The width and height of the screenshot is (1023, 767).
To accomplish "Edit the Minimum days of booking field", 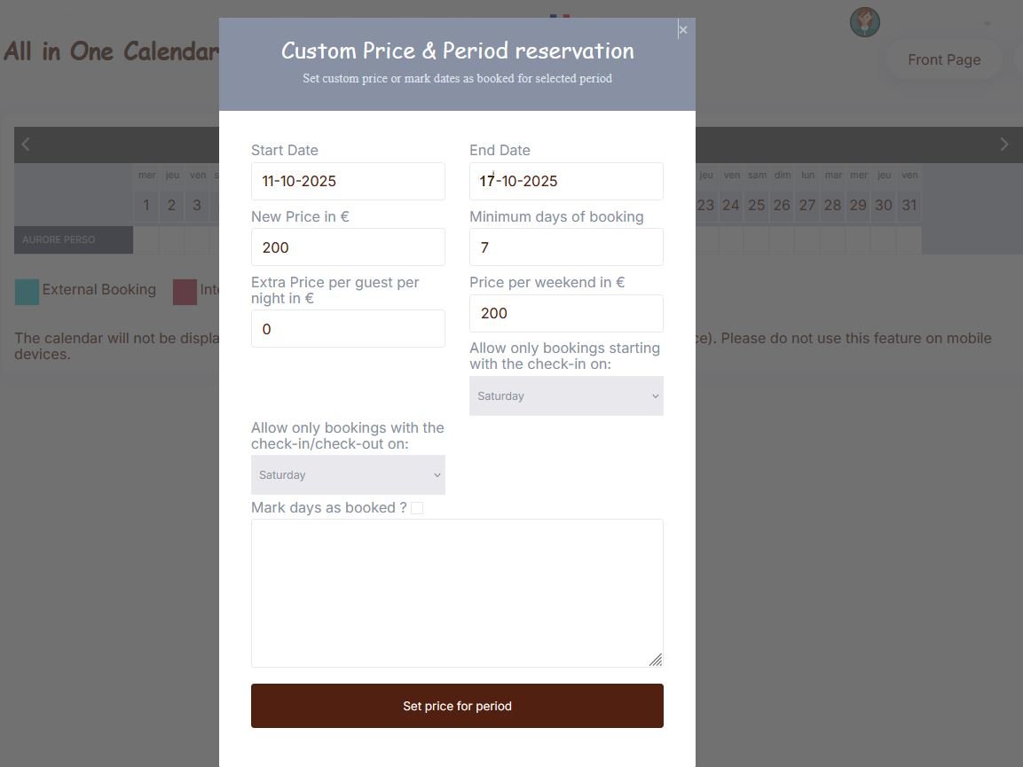I will pos(566,247).
